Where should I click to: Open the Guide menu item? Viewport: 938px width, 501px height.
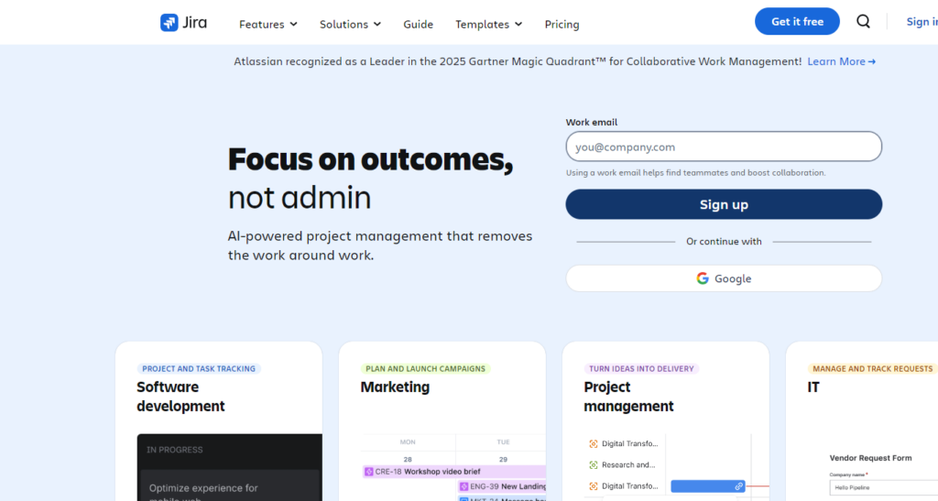[x=418, y=24]
